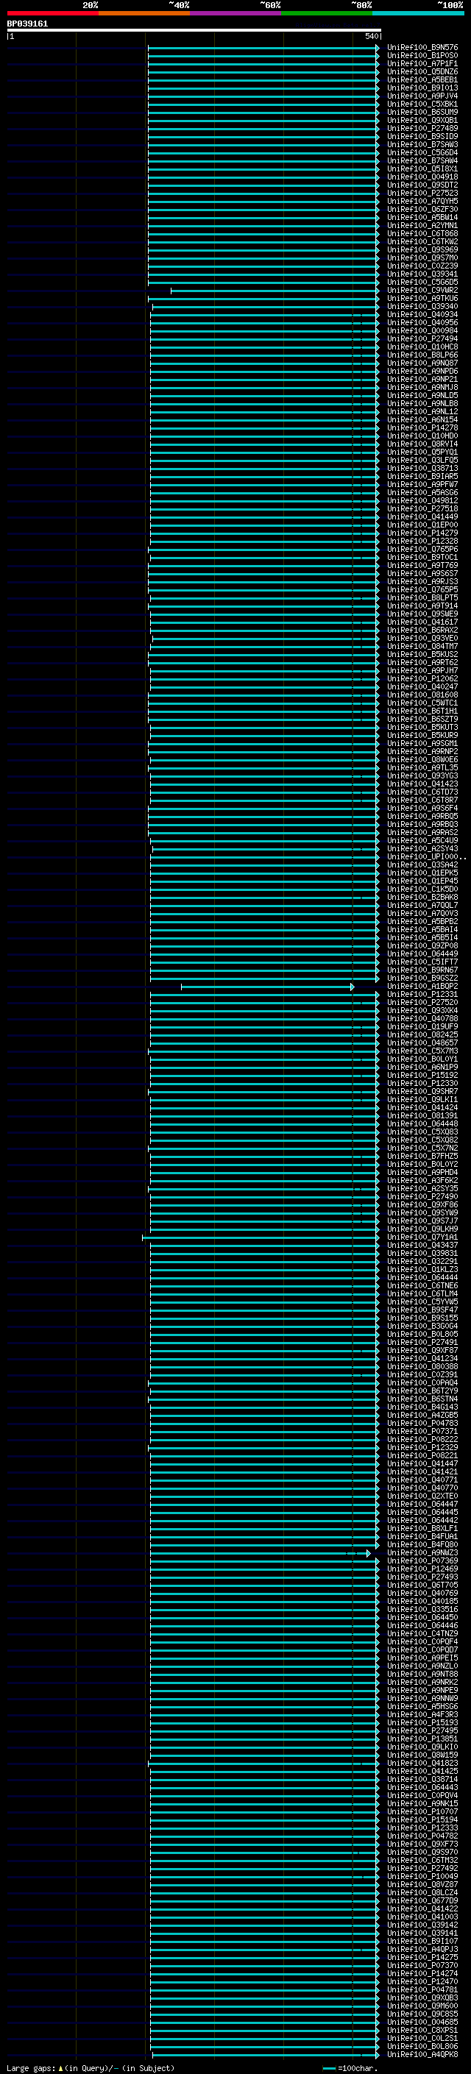This screenshot has width=471, height=2074.
Task: Select hit label UniRef100_A2YMN1
Action: 422,225
